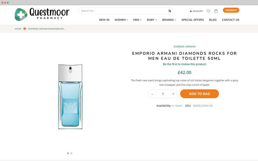Go to the New In page
258x161 pixels.
pyautogui.click(x=104, y=20)
